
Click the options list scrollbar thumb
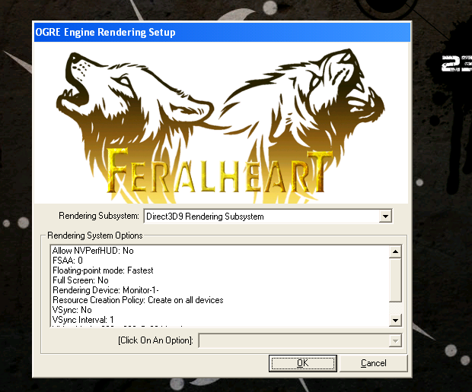coord(396,280)
